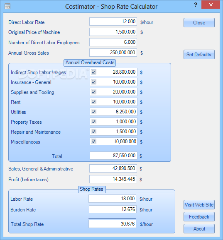The height and width of the screenshot is (240, 223).
Task: Click the Annual Overhead Costs group label
Action: (90, 62)
